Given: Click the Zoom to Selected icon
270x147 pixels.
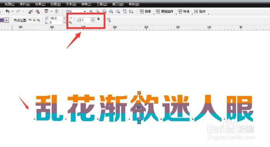Looking at the screenshot, I should tap(105, 12).
